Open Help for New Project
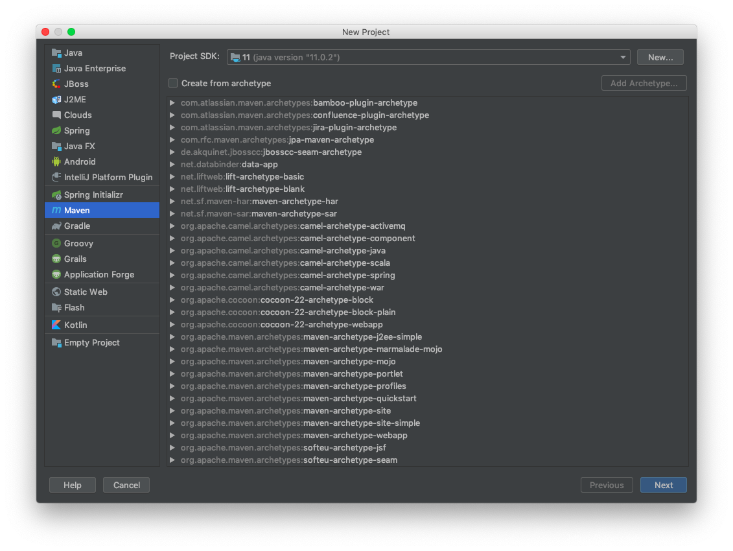The image size is (733, 551). click(73, 485)
